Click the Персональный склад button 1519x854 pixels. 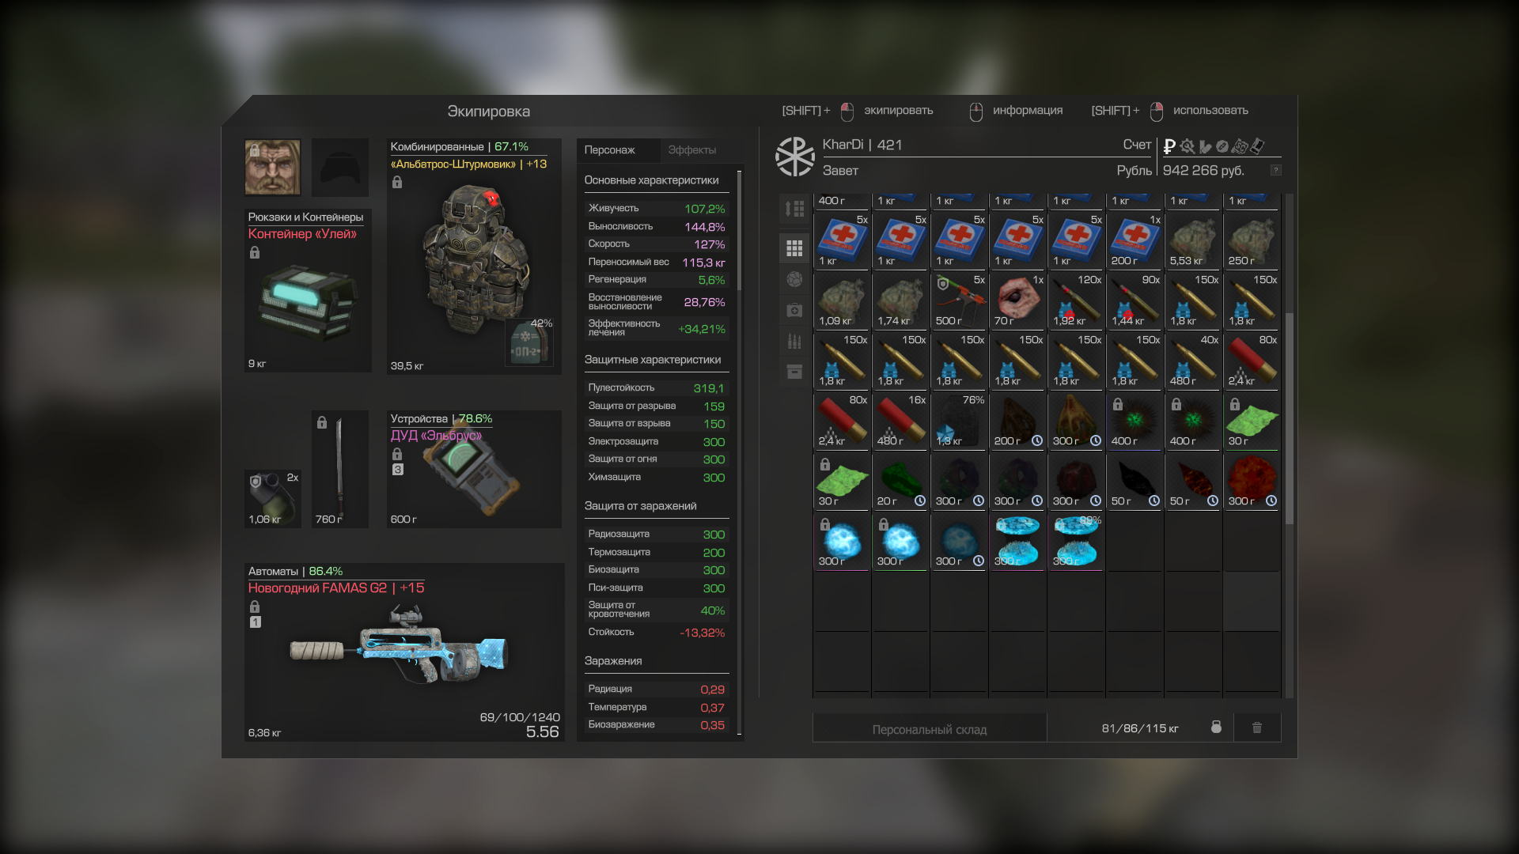pyautogui.click(x=930, y=729)
